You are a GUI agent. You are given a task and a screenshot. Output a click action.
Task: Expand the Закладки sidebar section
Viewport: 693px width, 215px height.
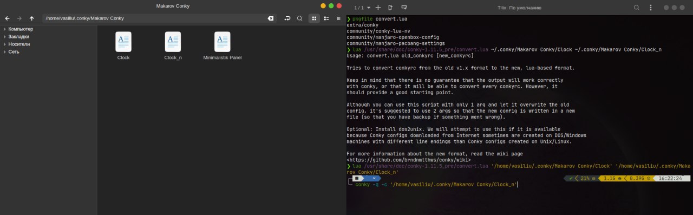[5, 36]
